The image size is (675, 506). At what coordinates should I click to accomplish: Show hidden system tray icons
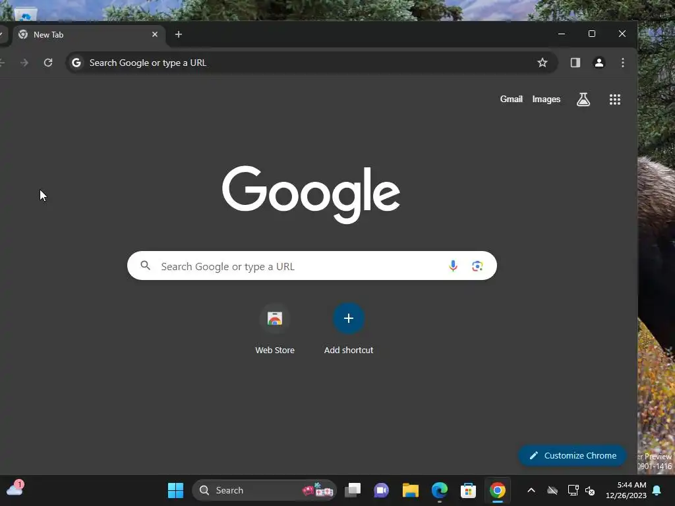(531, 490)
